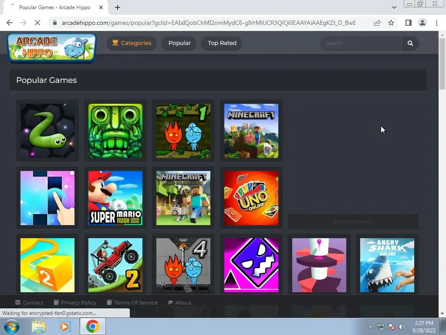
Task: Open the Temple Run green idol game
Action: click(115, 131)
